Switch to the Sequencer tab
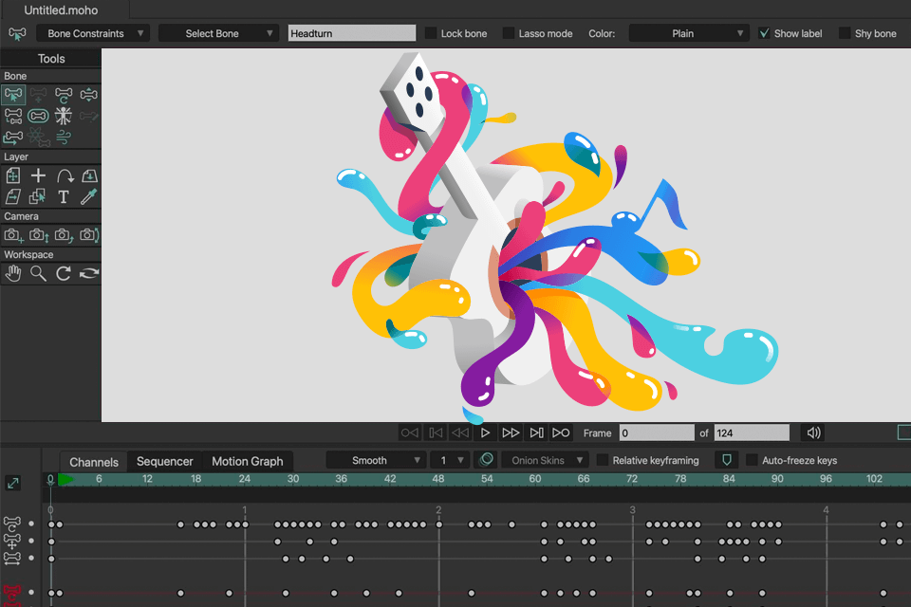Screen dimensions: 911x607 pyautogui.click(x=165, y=461)
